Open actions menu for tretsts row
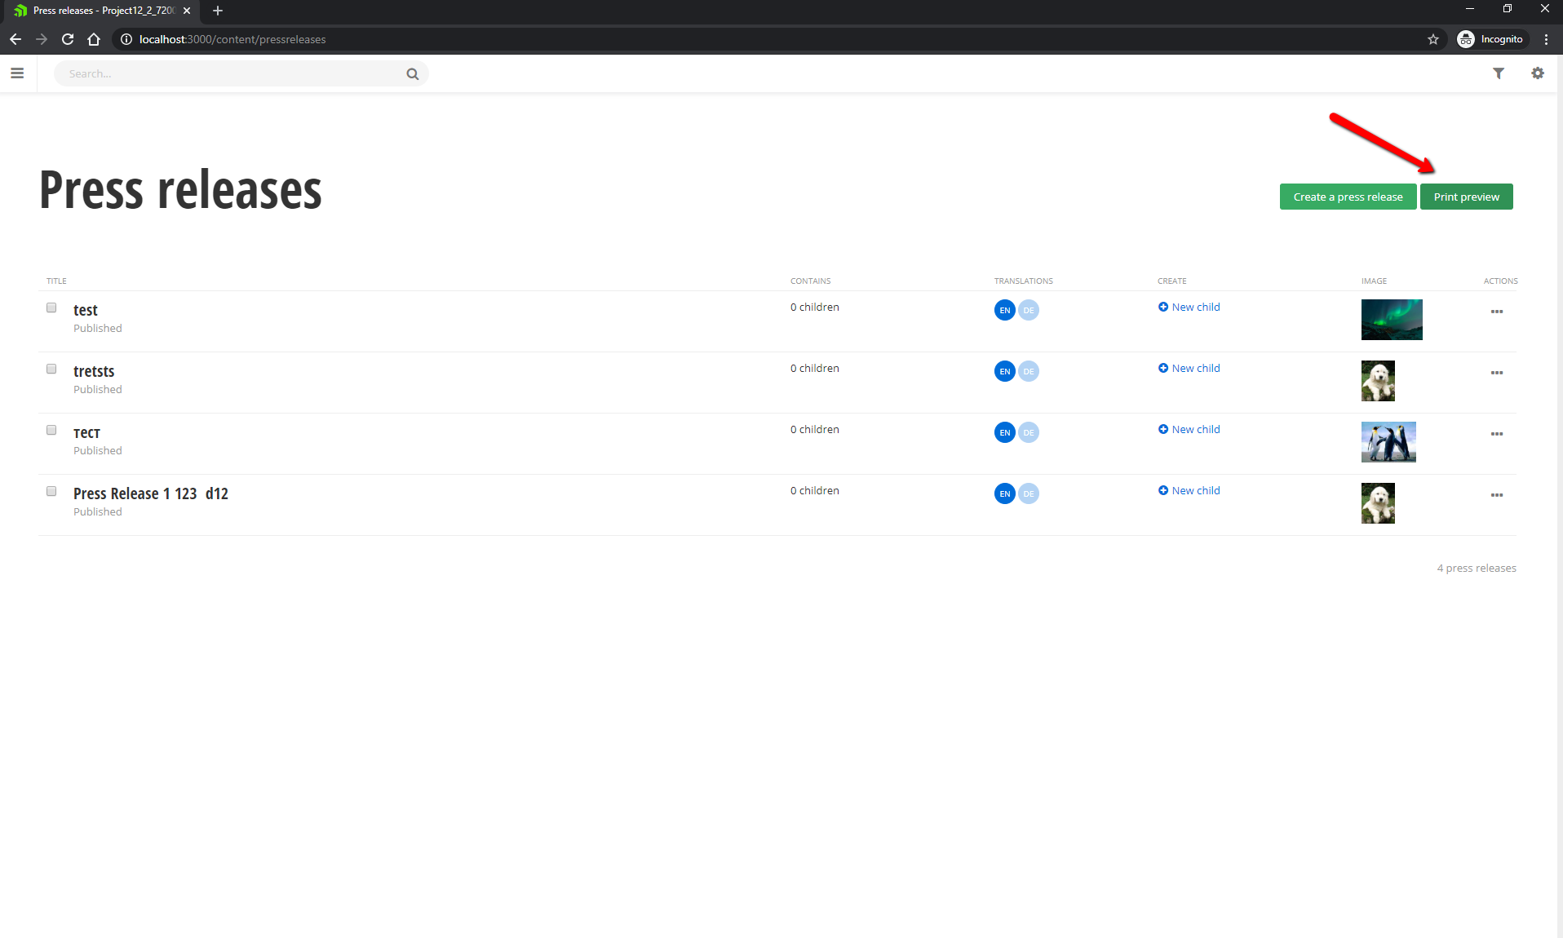Image resolution: width=1563 pixels, height=938 pixels. (1497, 373)
